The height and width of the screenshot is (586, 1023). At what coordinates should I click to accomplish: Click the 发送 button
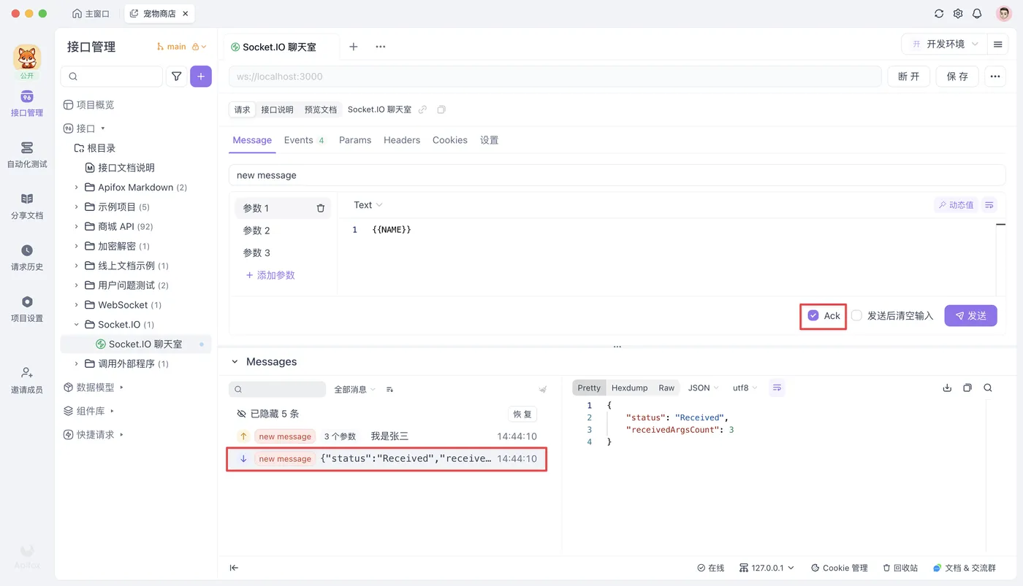pos(970,315)
